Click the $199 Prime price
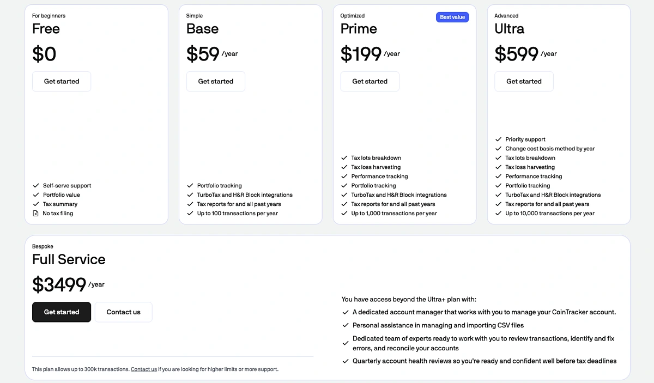Image resolution: width=654 pixels, height=383 pixels. click(x=361, y=54)
